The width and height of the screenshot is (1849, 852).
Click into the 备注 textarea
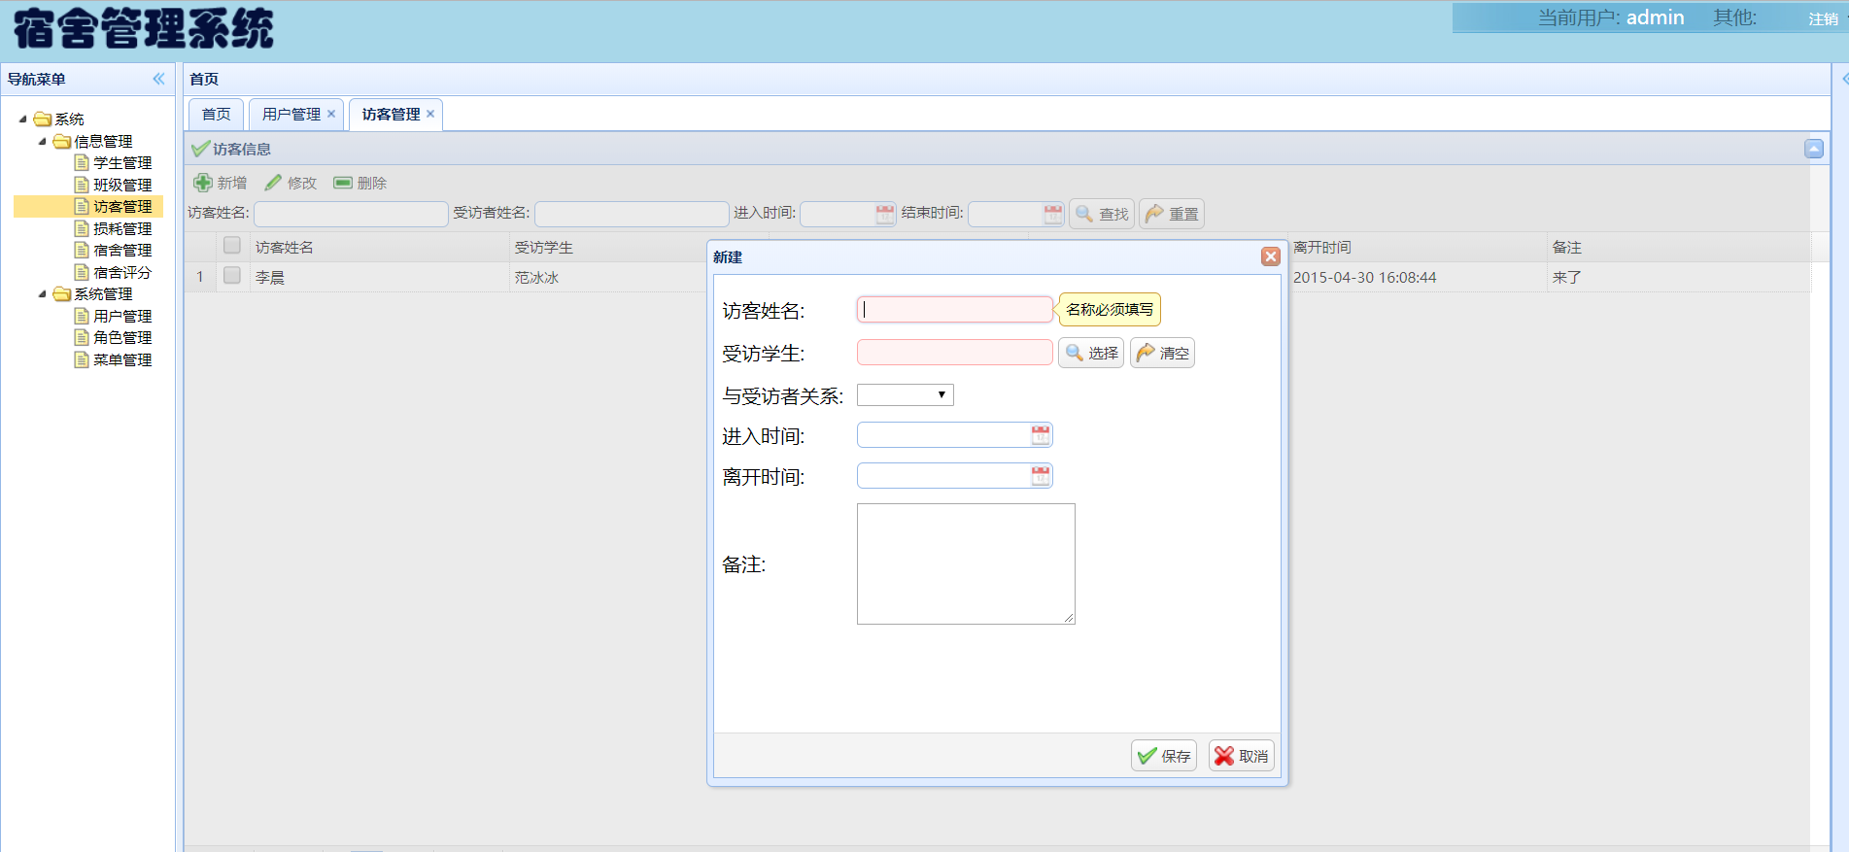tap(966, 563)
